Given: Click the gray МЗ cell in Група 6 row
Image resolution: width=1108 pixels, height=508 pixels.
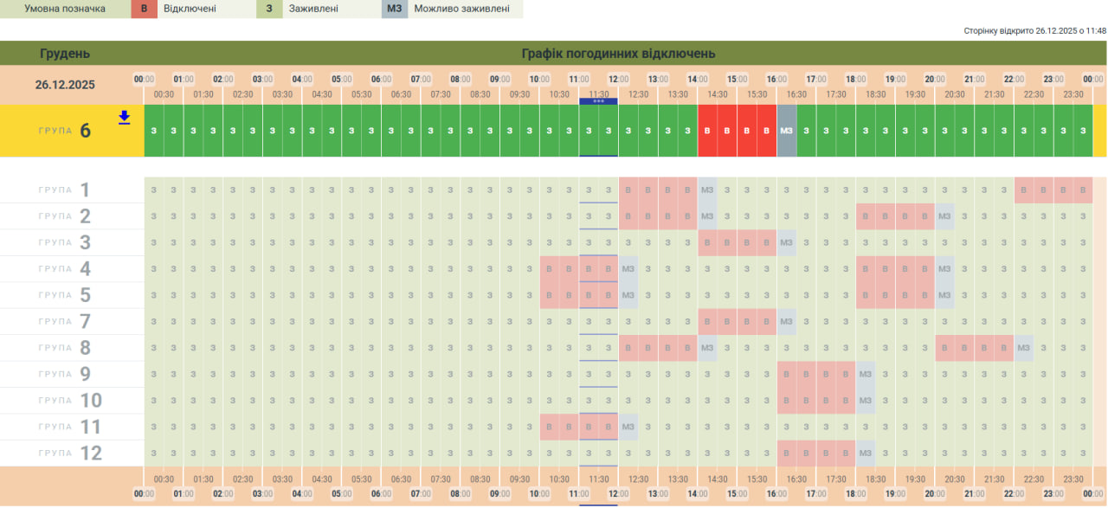Looking at the screenshot, I should click(x=786, y=131).
